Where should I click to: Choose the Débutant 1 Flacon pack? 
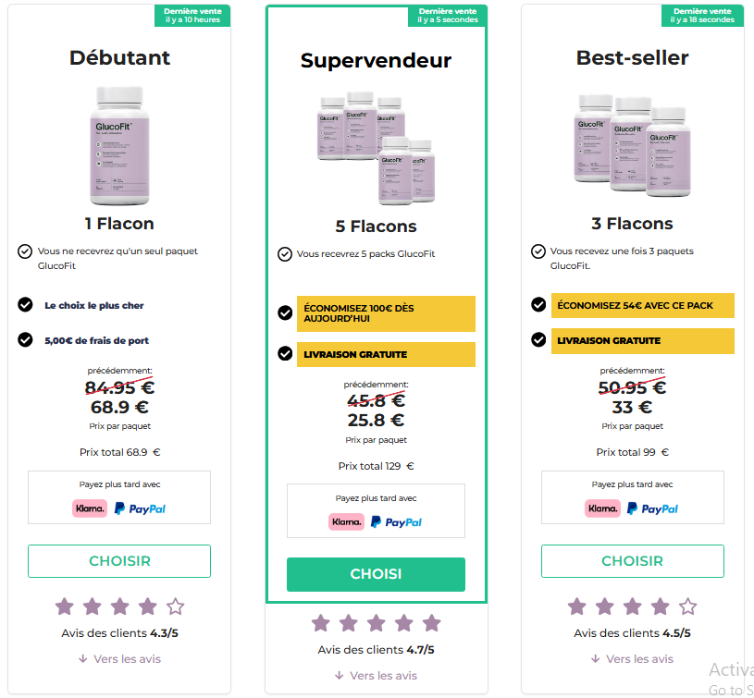click(119, 561)
